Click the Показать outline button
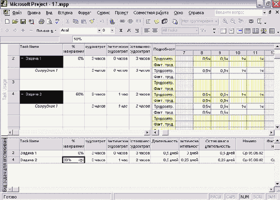The height and width of the screenshot is (200, 280). click(46, 30)
